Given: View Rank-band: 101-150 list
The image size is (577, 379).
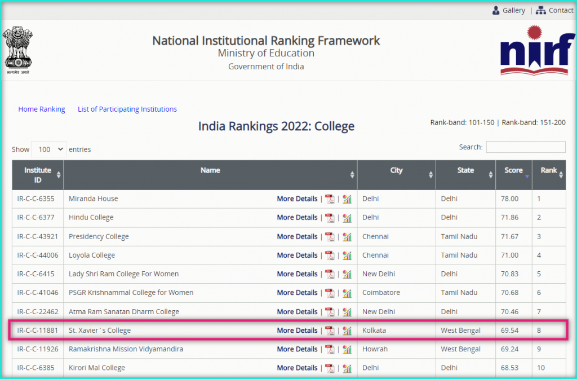Looking at the screenshot, I should [x=462, y=122].
